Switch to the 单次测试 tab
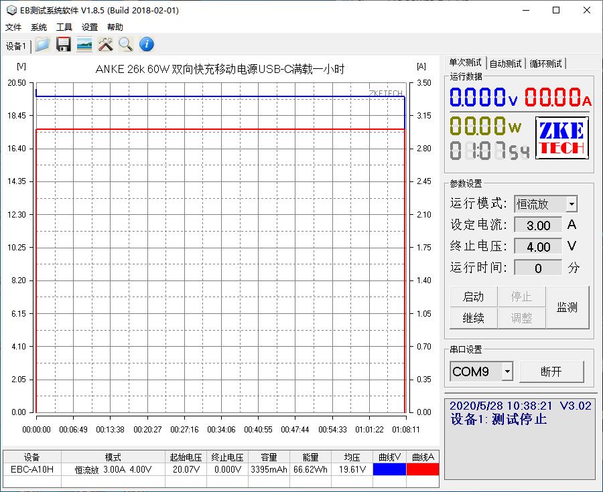Image resolution: width=603 pixels, height=492 pixels. 466,63
